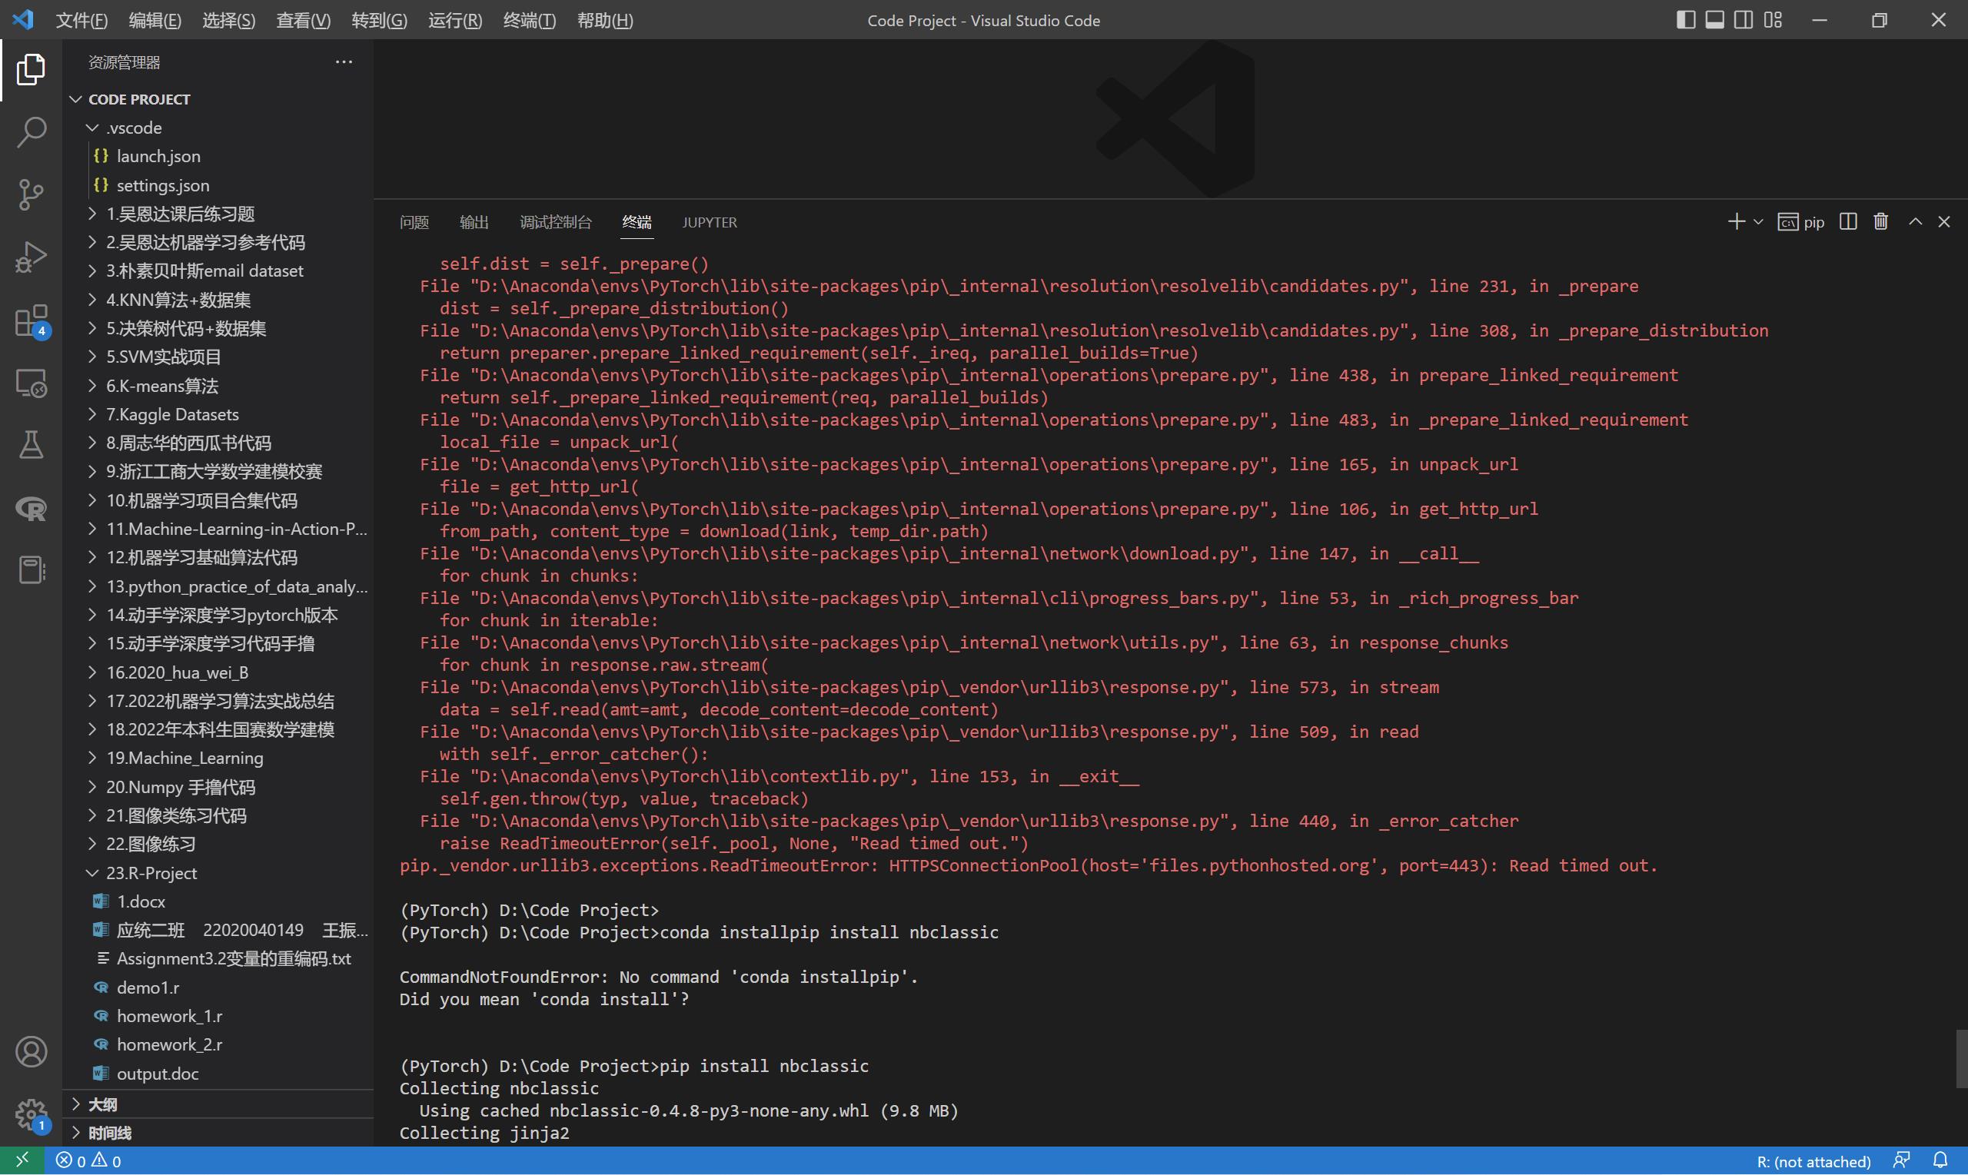Open 1.docx in 23.R-Project
The width and height of the screenshot is (1968, 1175).
(218, 902)
